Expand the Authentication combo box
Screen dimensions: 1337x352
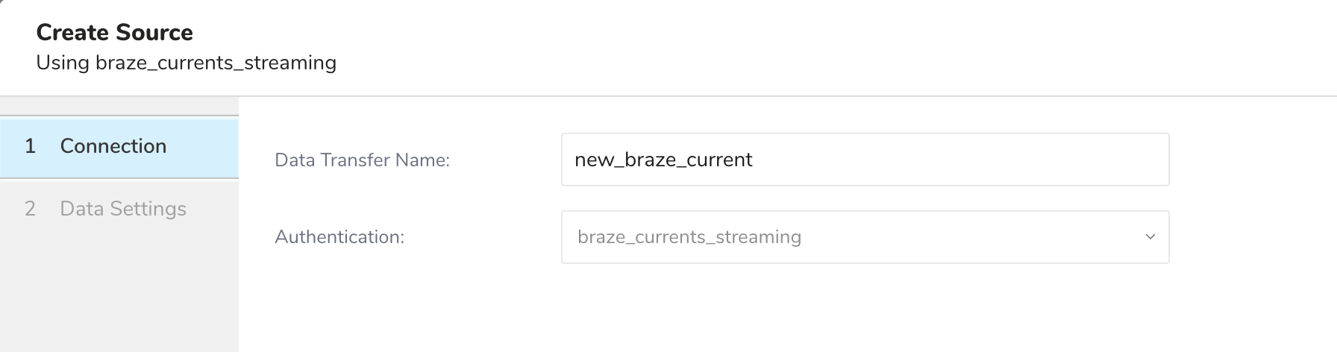click(864, 237)
